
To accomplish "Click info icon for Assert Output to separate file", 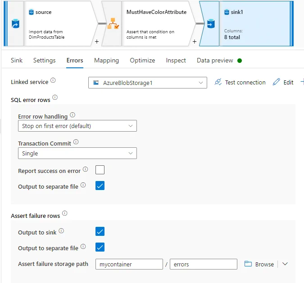I will [x=83, y=247].
